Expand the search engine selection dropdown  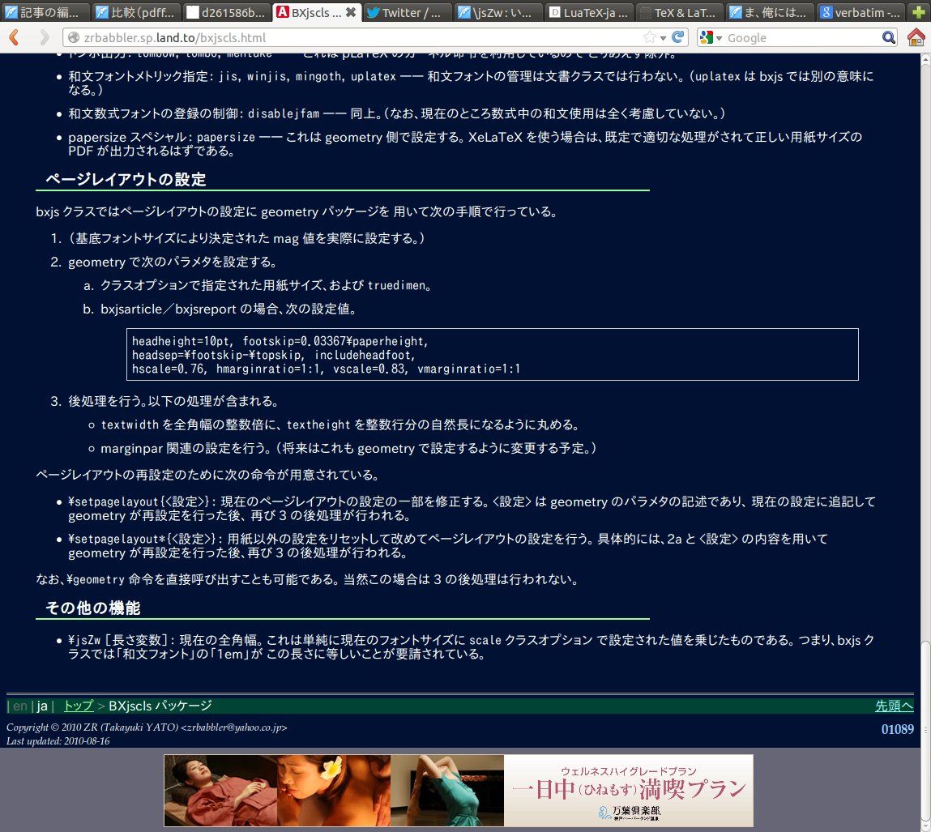(719, 37)
